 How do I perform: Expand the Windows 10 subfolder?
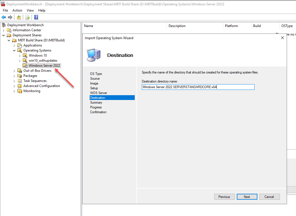(19, 56)
